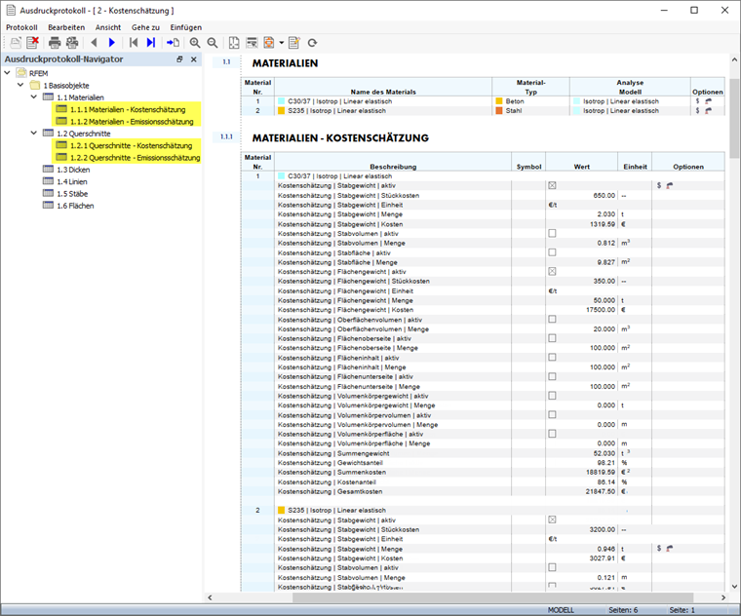
Task: Toggle material 1 Flächenoberseite aktiv checkbox
Action: click(552, 339)
